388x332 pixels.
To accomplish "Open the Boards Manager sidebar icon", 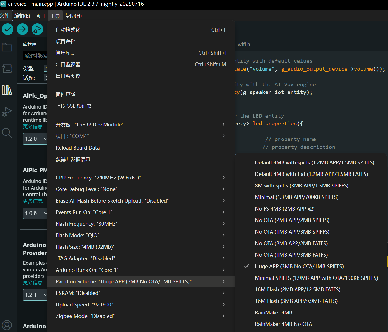I will [7, 68].
